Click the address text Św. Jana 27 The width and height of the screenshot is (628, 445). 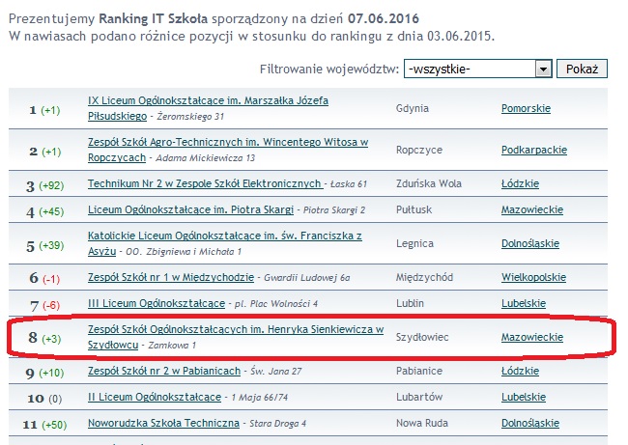[x=275, y=372]
